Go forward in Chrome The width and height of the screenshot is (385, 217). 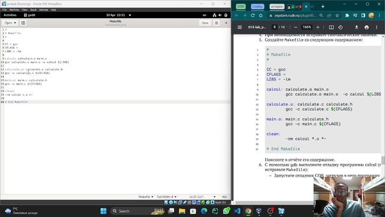coord(245,15)
